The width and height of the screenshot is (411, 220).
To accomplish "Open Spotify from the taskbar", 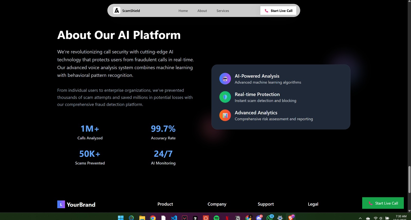I will (x=217, y=218).
